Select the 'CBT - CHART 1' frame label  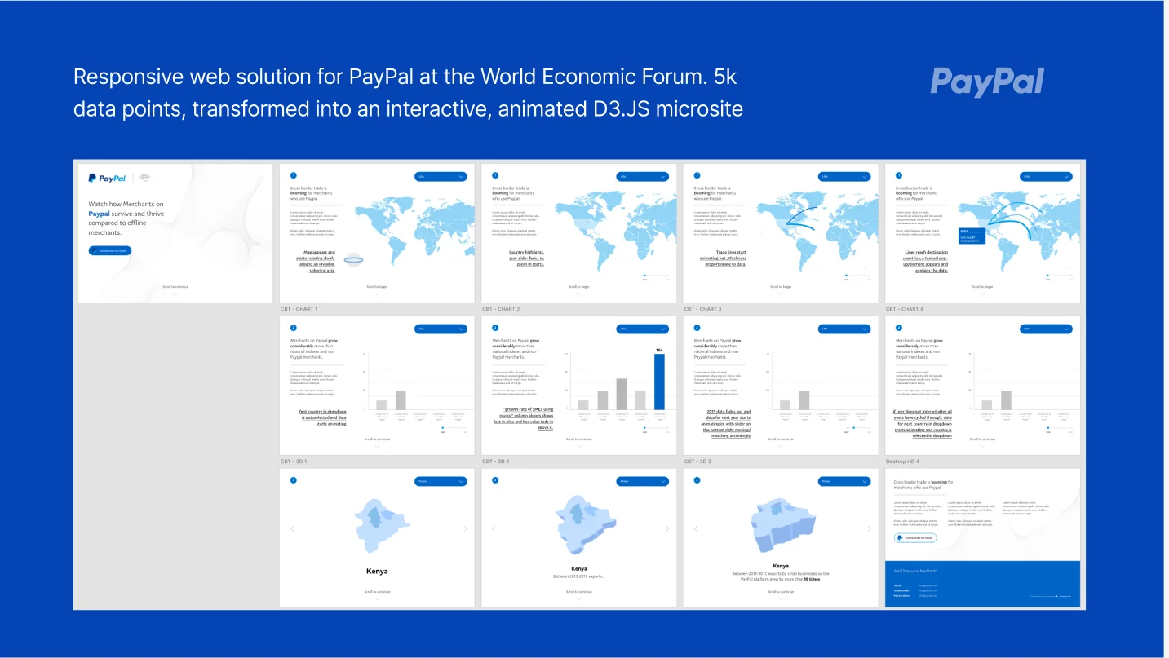(299, 309)
